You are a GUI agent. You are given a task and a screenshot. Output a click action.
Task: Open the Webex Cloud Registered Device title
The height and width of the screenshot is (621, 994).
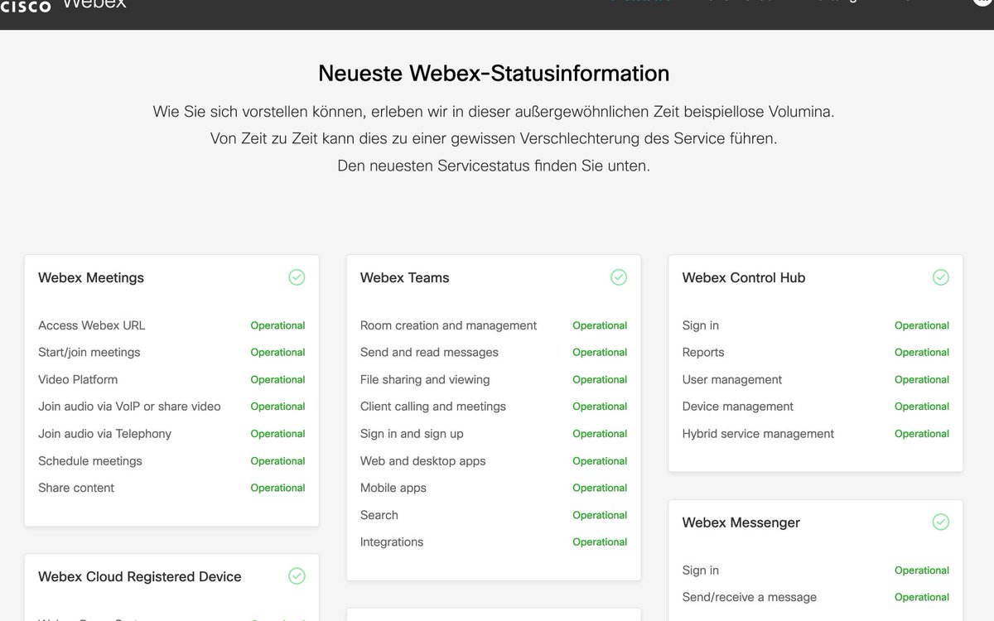pyautogui.click(x=140, y=577)
